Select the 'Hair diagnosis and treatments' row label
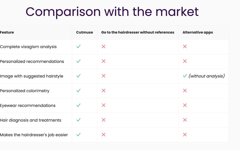The width and height of the screenshot is (240, 150). (x=31, y=120)
